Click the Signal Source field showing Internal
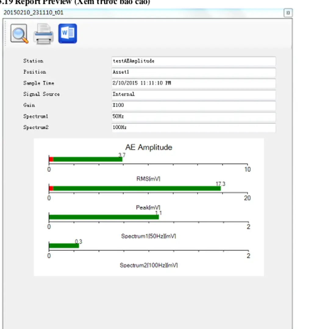The width and height of the screenshot is (310, 329). 194,94
